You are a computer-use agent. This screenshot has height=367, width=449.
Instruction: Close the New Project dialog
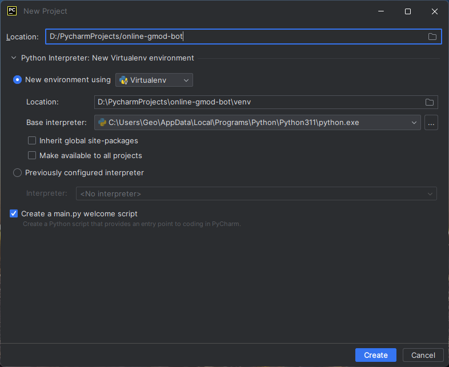435,11
